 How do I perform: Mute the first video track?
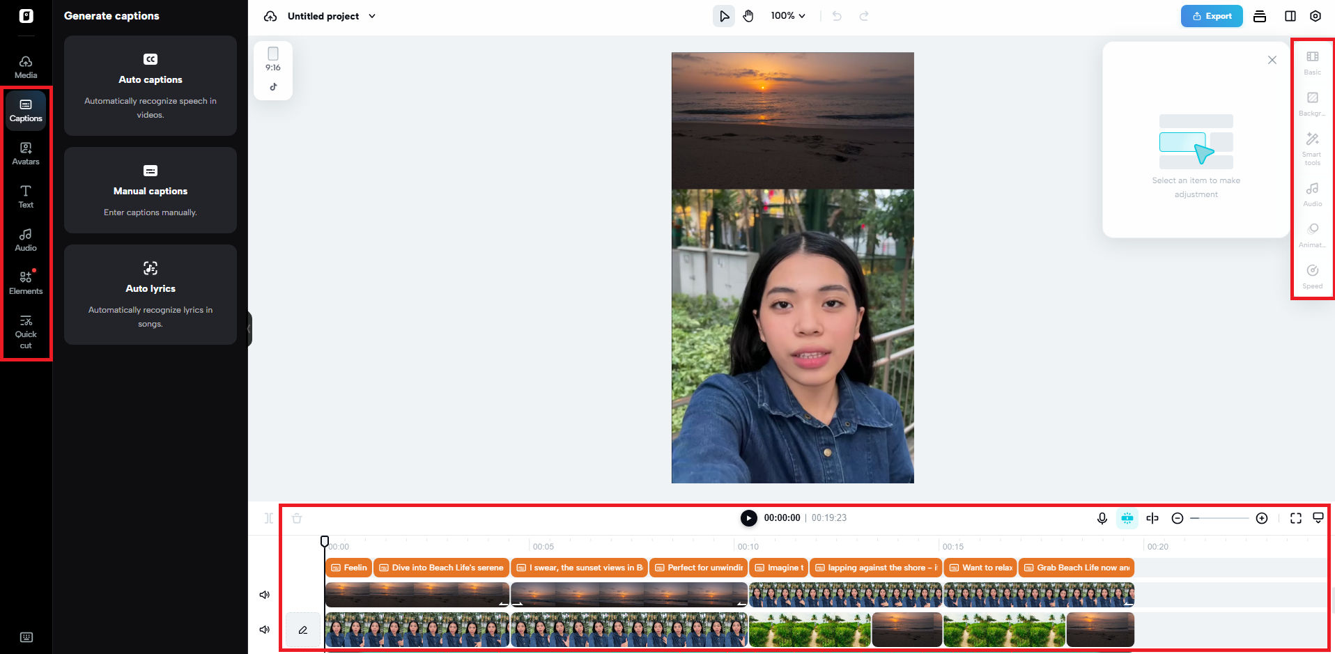click(x=264, y=594)
